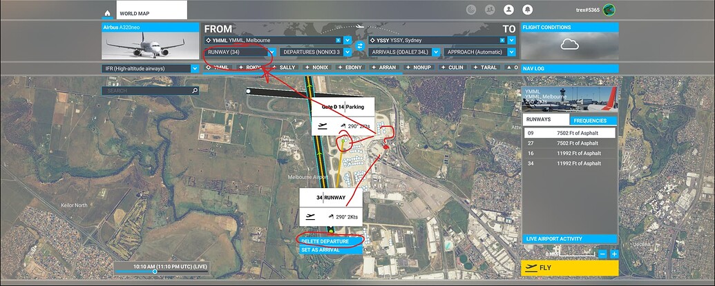
Task: Zoom in the map with plus button
Action: click(x=613, y=254)
